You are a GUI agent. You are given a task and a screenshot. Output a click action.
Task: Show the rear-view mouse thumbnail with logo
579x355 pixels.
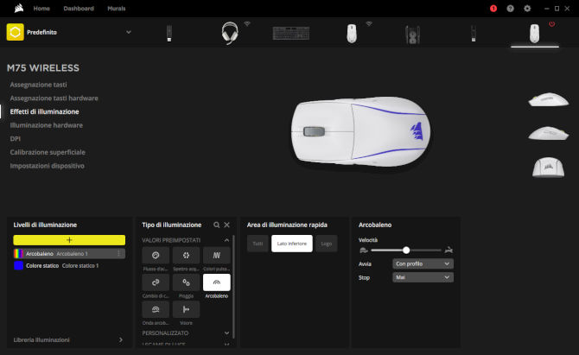point(549,168)
